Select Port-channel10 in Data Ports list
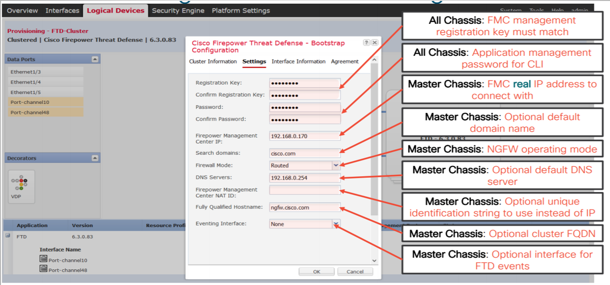 click(x=46, y=102)
